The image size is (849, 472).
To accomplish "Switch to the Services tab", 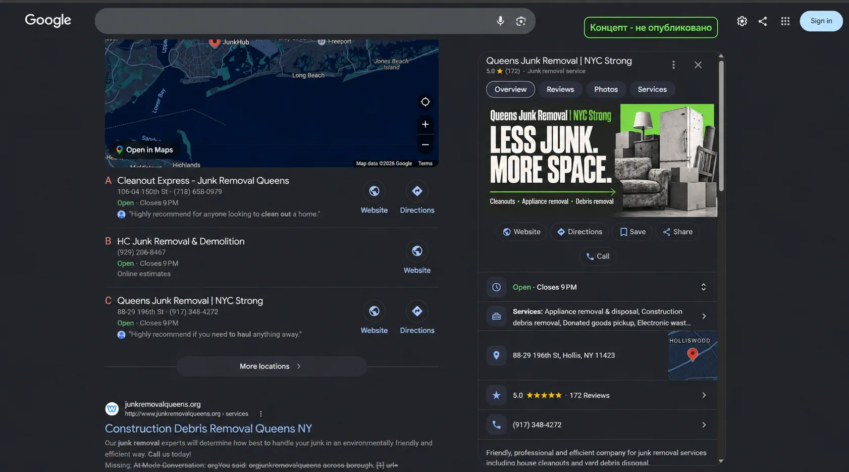I will 652,89.
